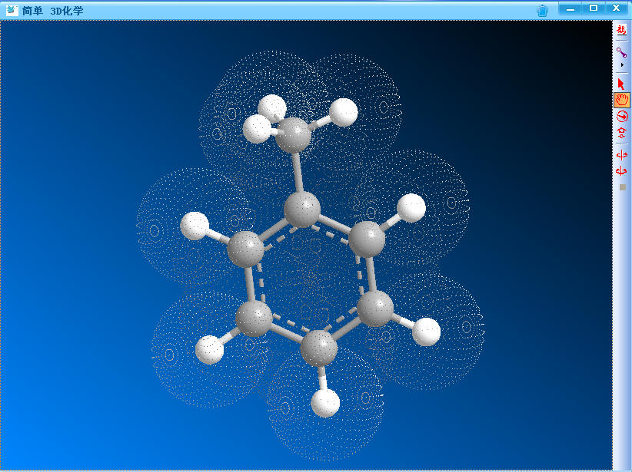Click the hydrogen atom at the very bottom

[326, 403]
